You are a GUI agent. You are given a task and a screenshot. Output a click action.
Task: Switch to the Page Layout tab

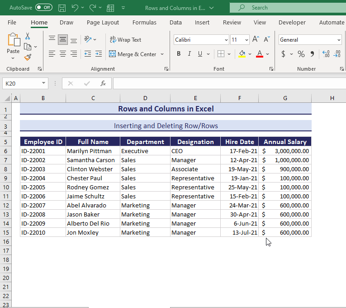[x=103, y=23]
